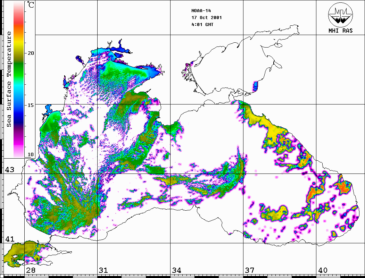Screen dimensions: 365x278
Task: Click the temperature color scale bar
Action: pyautogui.click(x=19, y=79)
